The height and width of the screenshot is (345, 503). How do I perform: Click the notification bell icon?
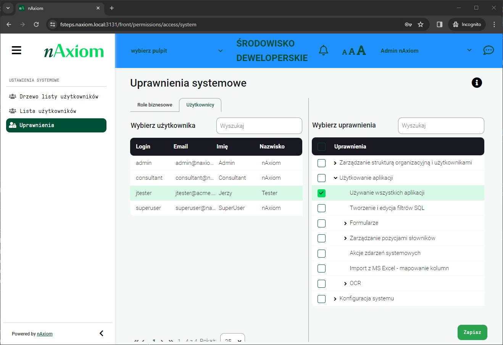(323, 50)
